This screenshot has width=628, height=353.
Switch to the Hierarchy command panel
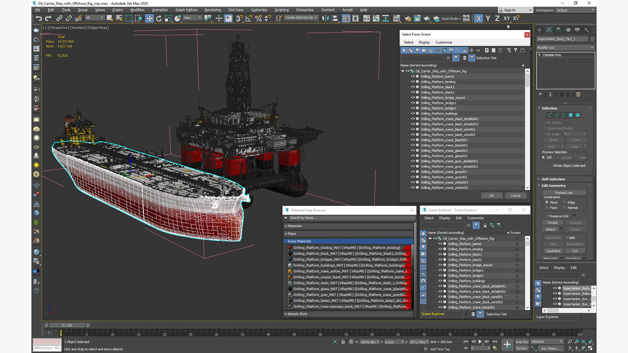click(x=558, y=30)
